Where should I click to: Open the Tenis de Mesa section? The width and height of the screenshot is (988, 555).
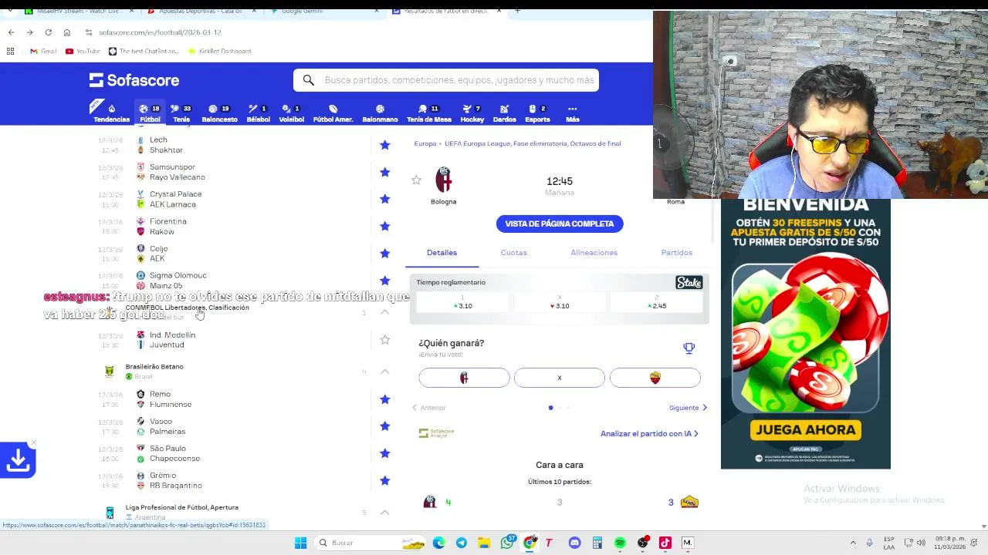tap(428, 113)
